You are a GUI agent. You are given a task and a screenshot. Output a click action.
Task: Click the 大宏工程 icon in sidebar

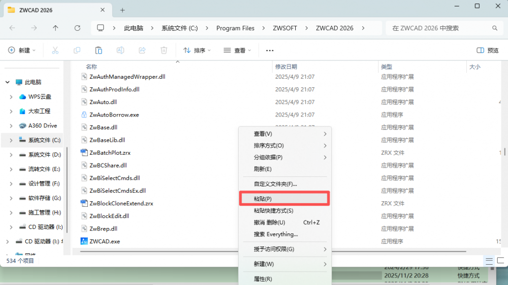22,111
